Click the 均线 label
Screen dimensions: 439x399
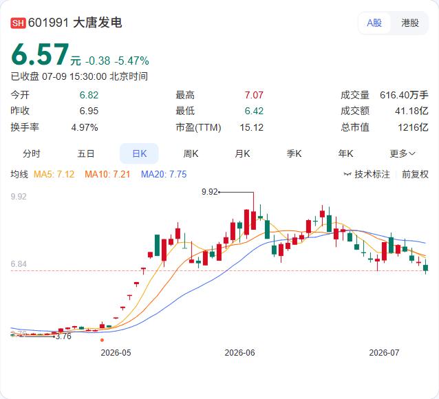19,175
